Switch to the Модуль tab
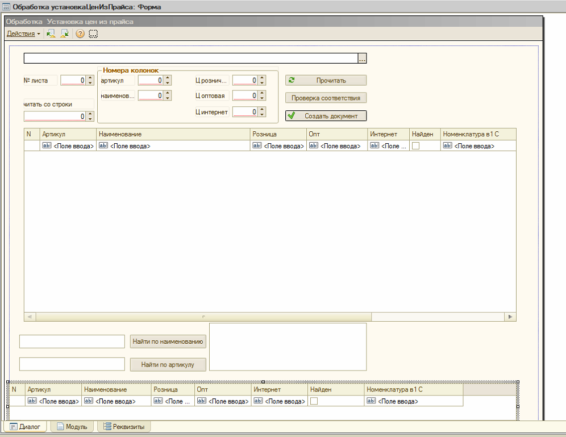566x437 pixels. point(71,427)
